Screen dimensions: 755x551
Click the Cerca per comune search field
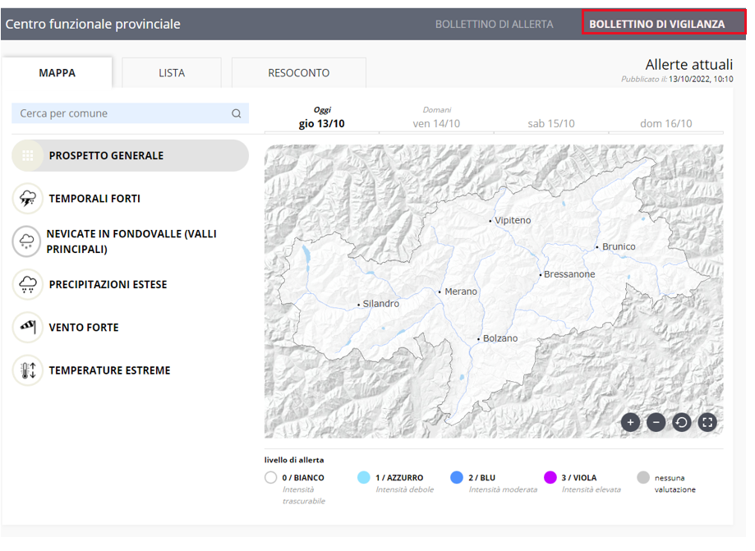[122, 114]
